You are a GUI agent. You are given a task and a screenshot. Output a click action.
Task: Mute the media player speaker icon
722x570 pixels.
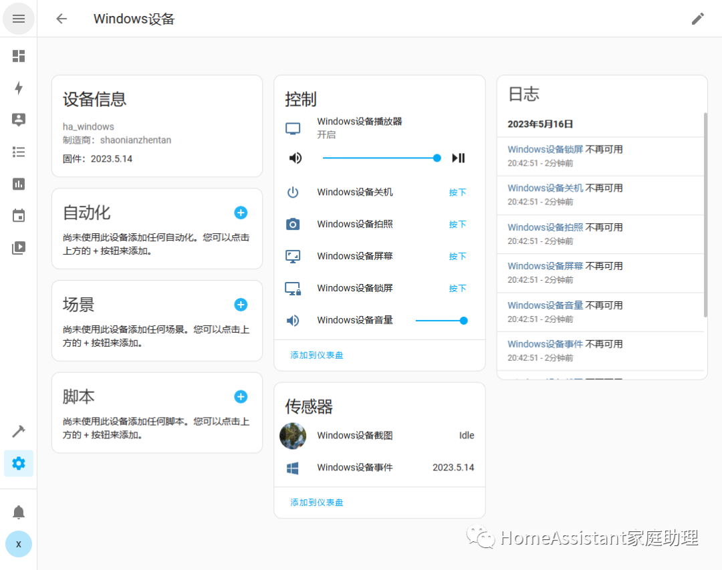pyautogui.click(x=295, y=158)
